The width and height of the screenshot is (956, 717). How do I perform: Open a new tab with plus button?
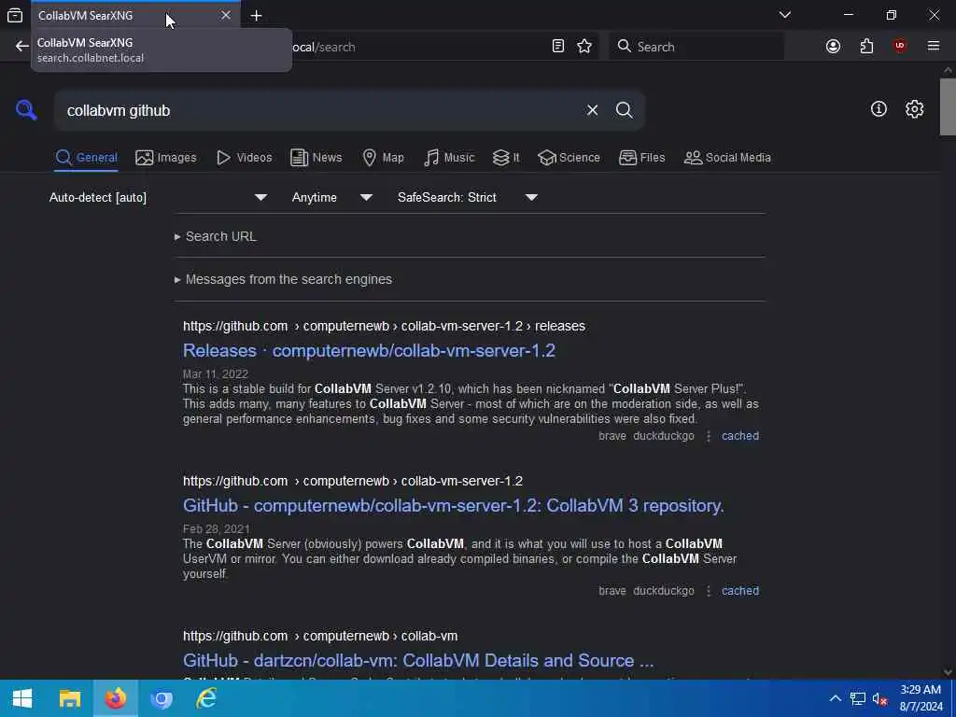pyautogui.click(x=256, y=16)
